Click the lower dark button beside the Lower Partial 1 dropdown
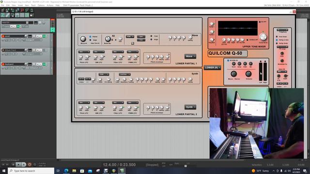 (x=141, y=40)
